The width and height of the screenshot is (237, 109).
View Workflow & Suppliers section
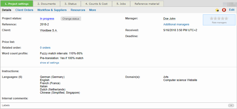(x=52, y=10)
